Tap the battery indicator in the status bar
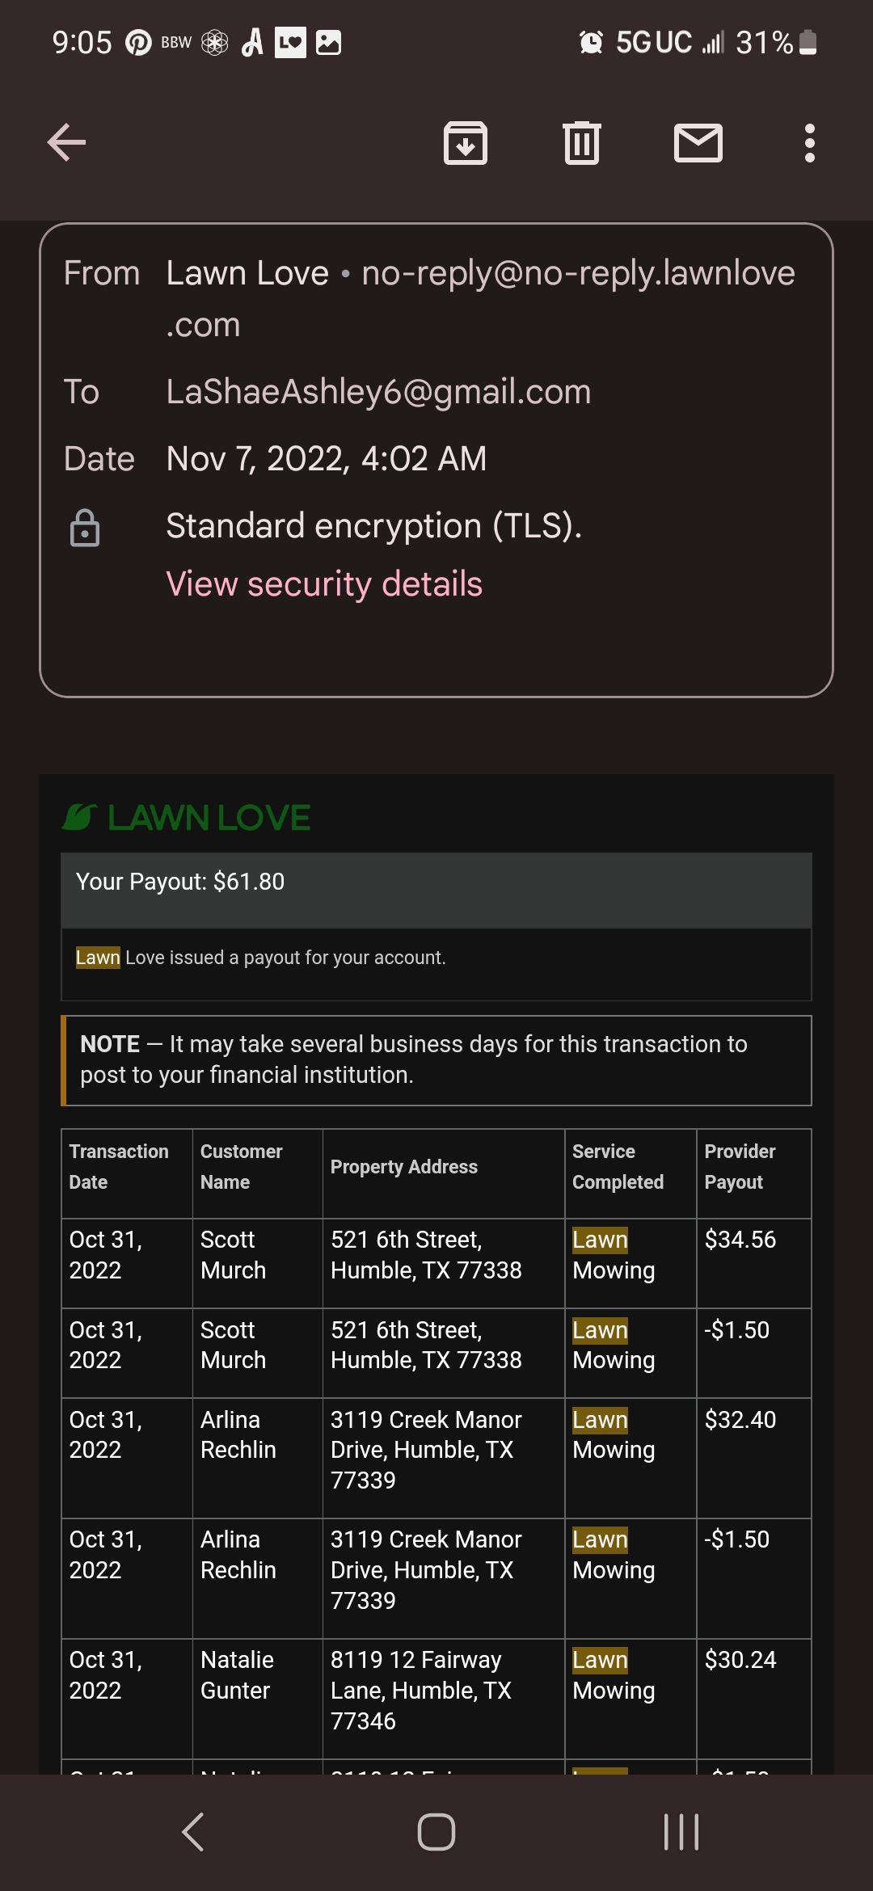Viewport: 873px width, 1891px height. pyautogui.click(x=808, y=42)
